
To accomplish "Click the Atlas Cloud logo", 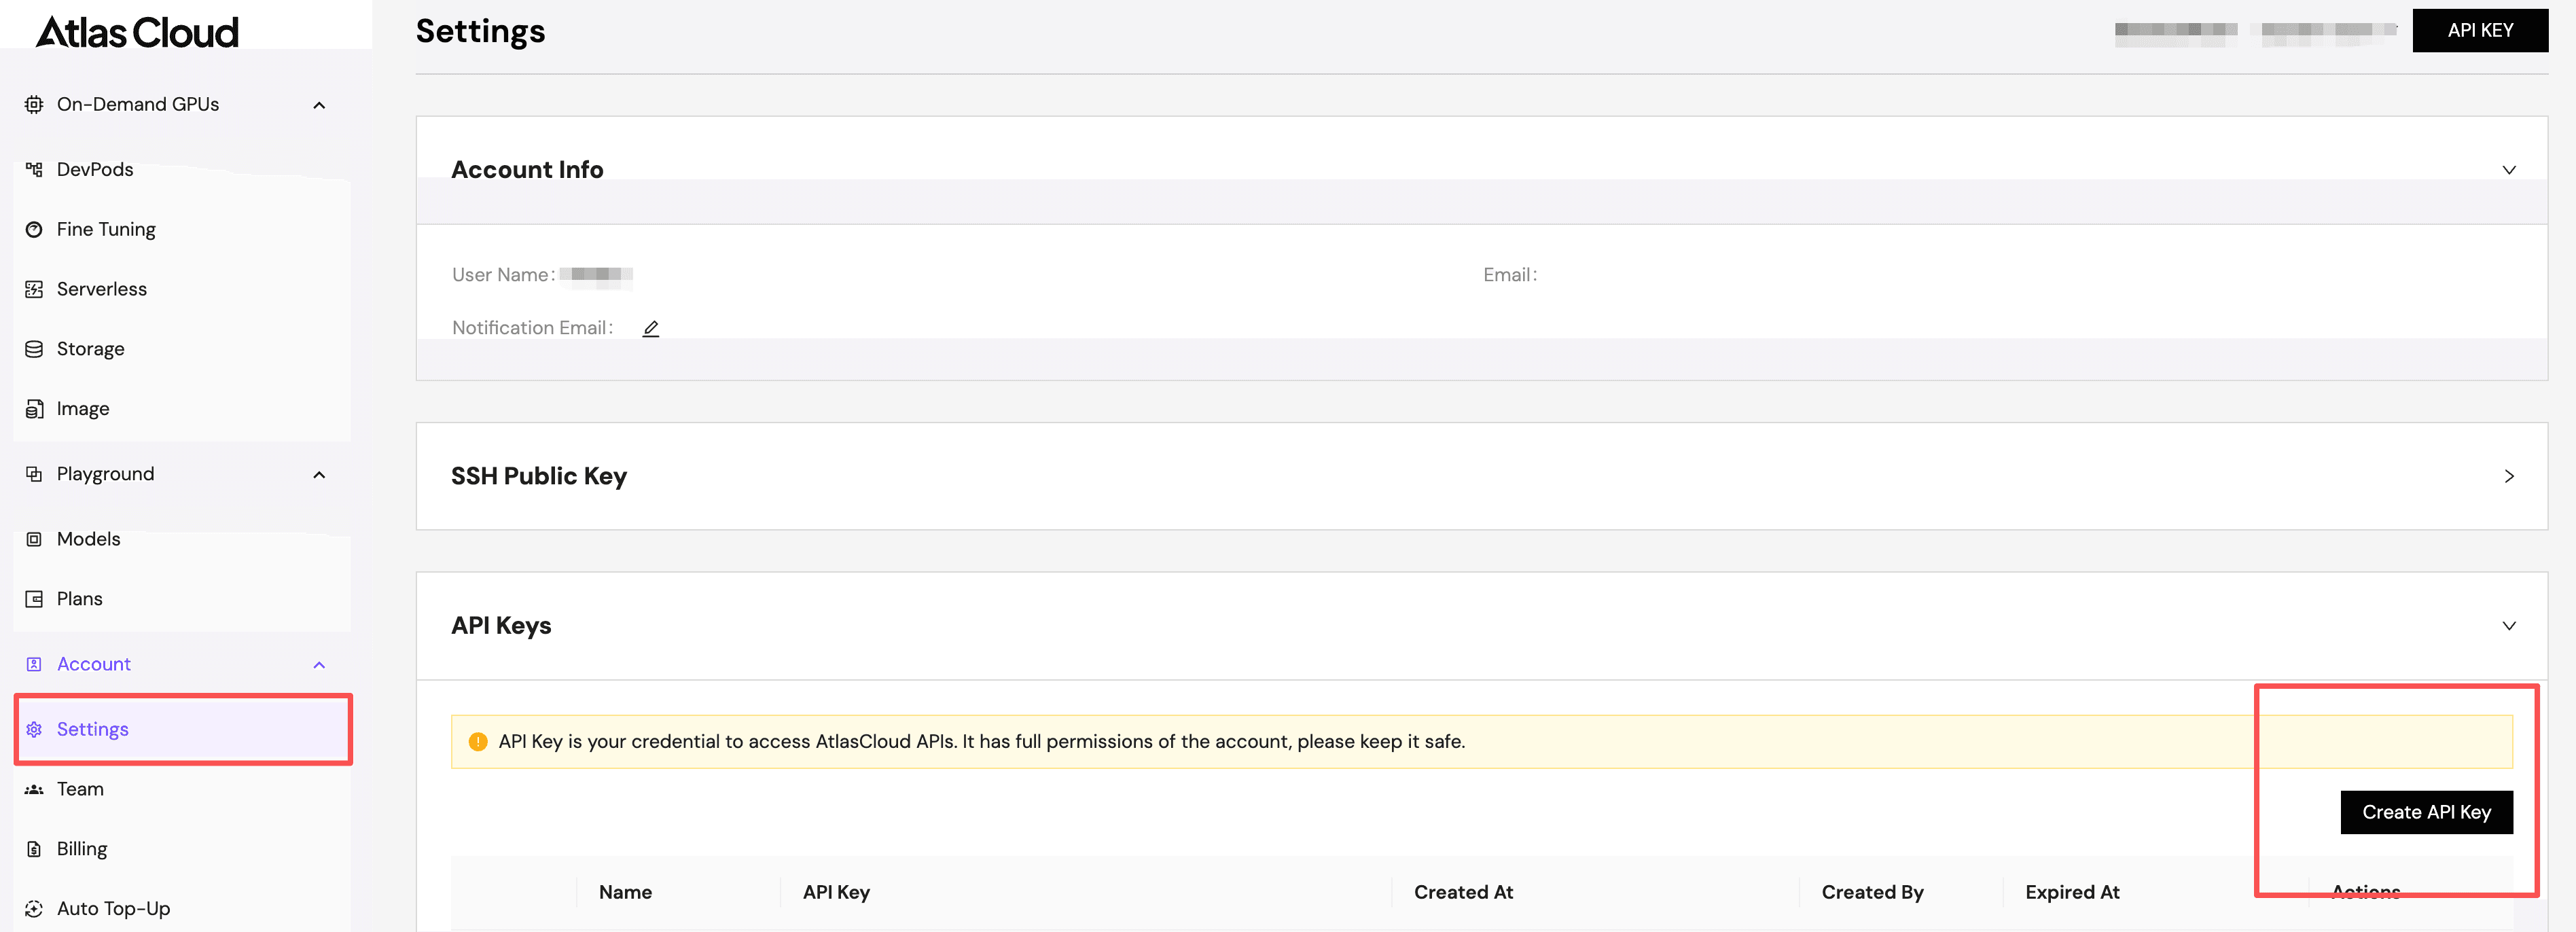I will tap(137, 32).
